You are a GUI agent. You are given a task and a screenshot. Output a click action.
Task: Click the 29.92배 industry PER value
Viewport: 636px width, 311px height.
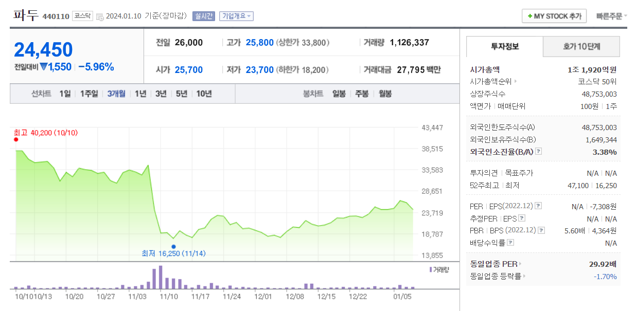click(x=603, y=264)
